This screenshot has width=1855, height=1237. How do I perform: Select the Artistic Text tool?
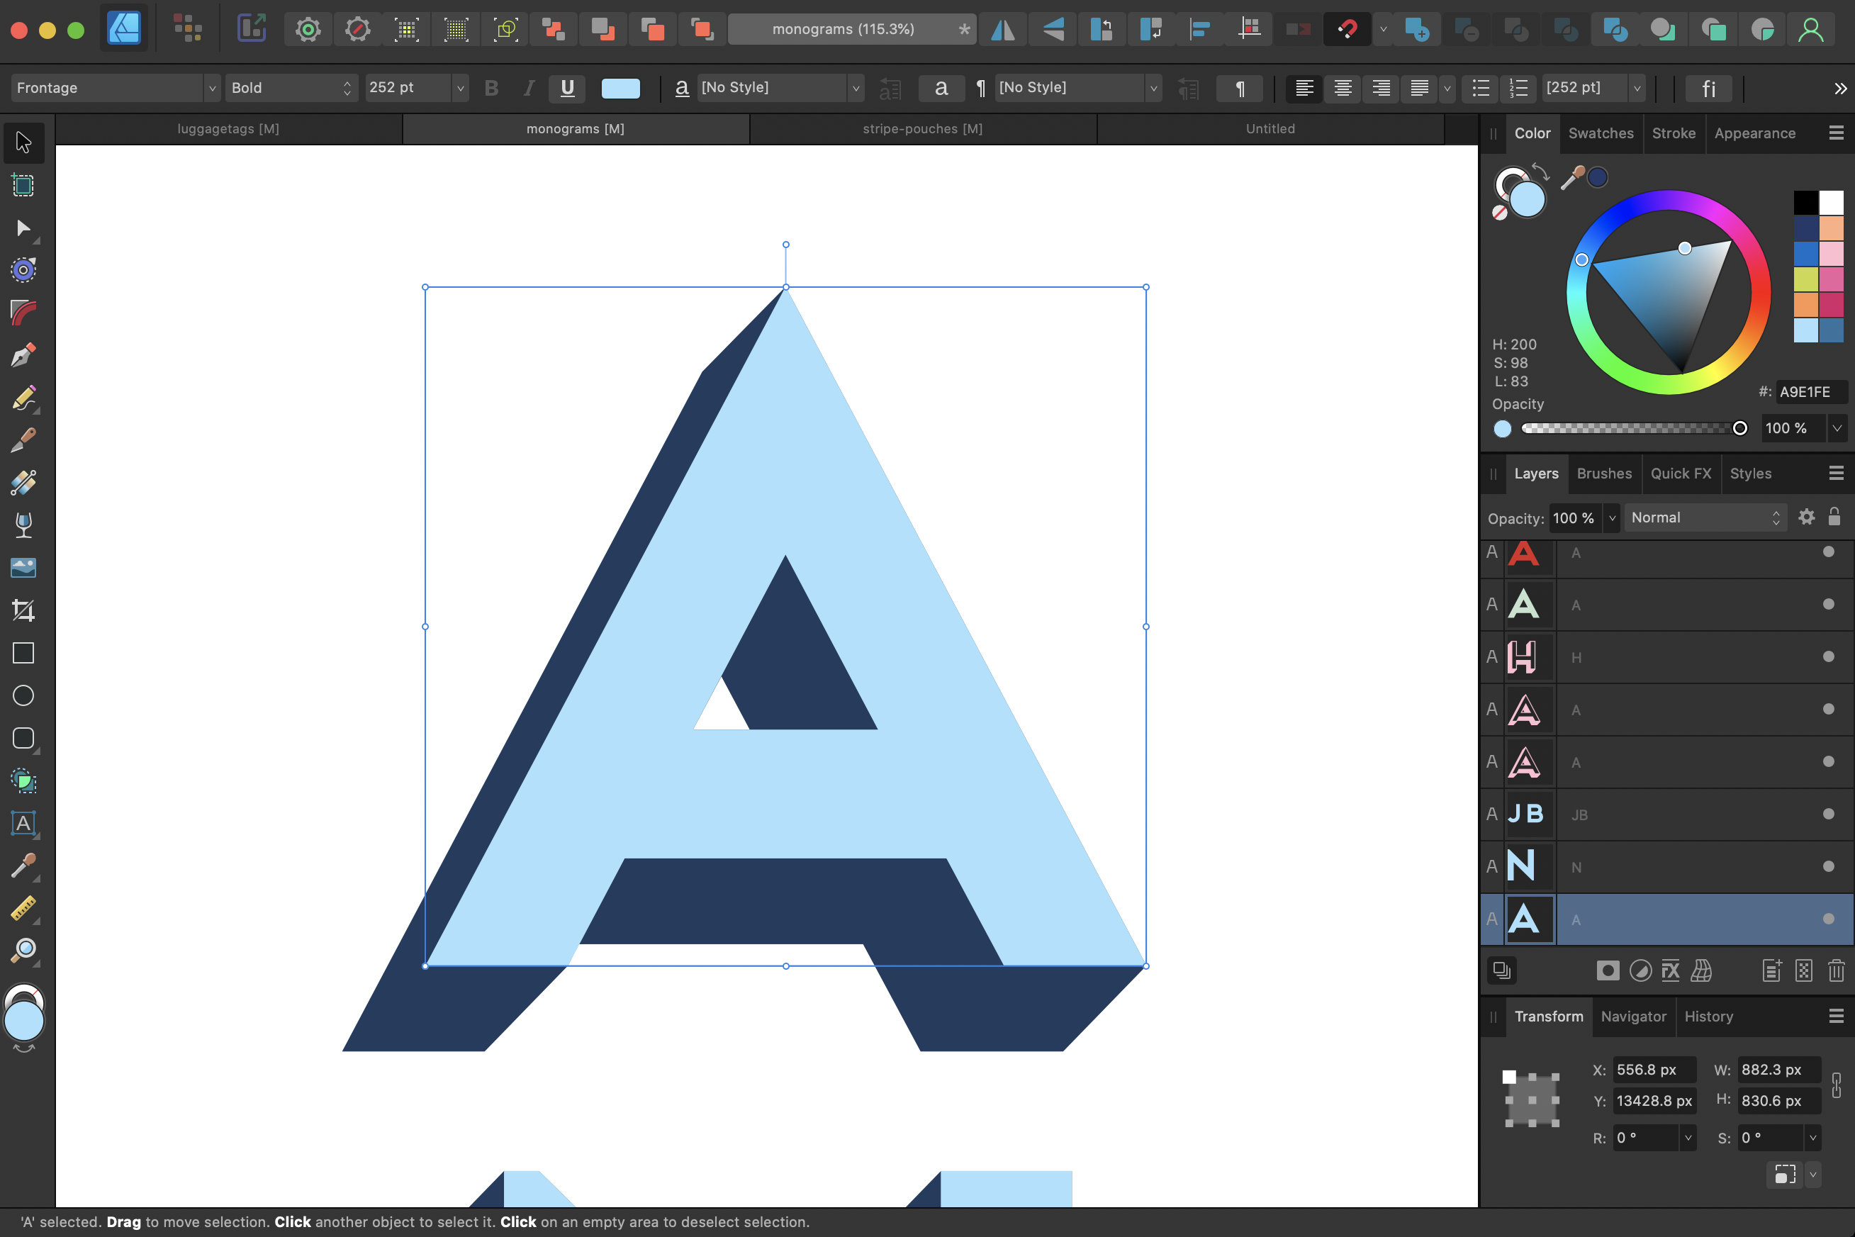23,824
